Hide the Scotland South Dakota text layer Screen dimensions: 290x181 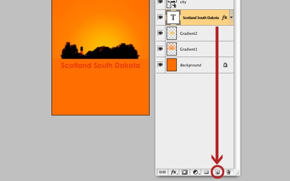coord(160,17)
